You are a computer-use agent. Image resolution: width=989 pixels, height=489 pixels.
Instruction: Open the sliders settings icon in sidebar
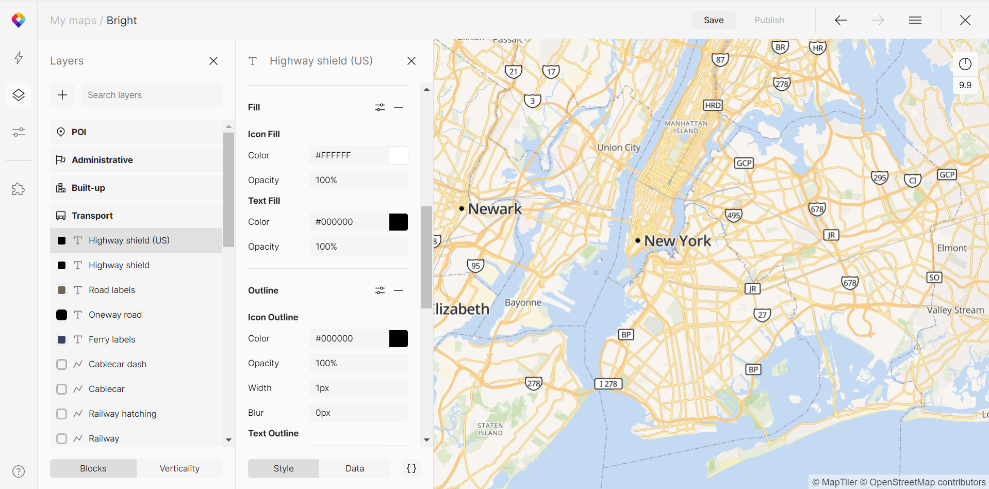click(x=19, y=133)
